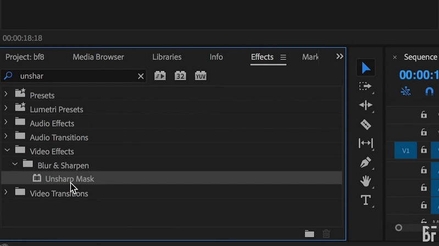This screenshot has width=439, height=246.
Task: Activate the Slip tool
Action: (x=365, y=143)
